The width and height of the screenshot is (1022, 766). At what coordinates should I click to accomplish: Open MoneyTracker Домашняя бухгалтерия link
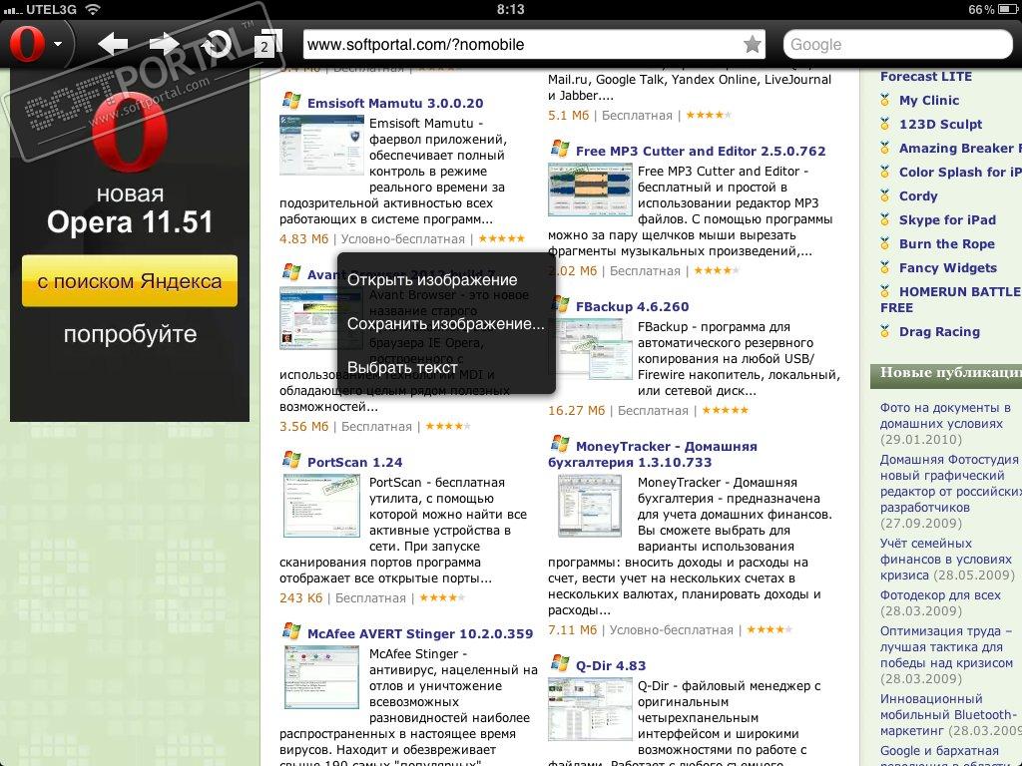[x=653, y=454]
